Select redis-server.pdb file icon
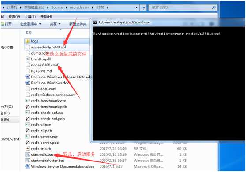 click(x=28, y=143)
